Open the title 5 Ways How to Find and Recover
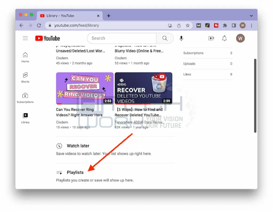273x211 pixels. pyautogui.click(x=139, y=112)
